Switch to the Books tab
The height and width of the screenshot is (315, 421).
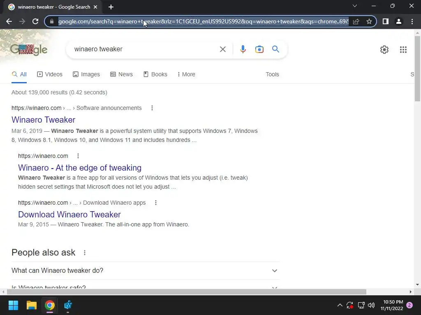pyautogui.click(x=155, y=74)
